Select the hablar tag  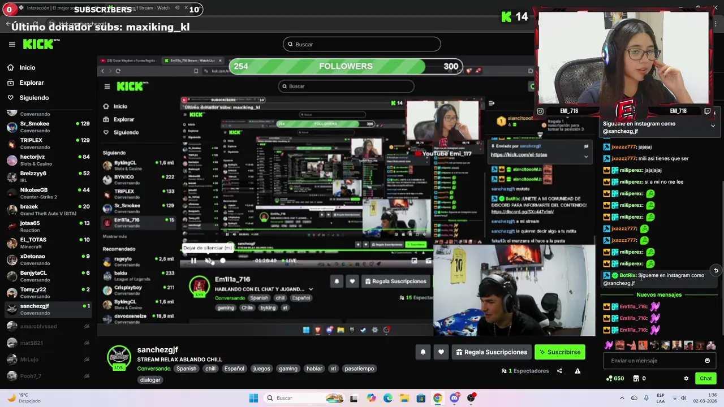click(x=314, y=369)
